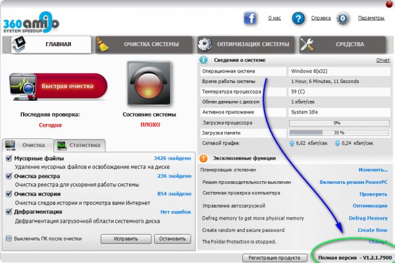Click the blue question mark help icon
This screenshot has height=263, width=395.
point(298,18)
